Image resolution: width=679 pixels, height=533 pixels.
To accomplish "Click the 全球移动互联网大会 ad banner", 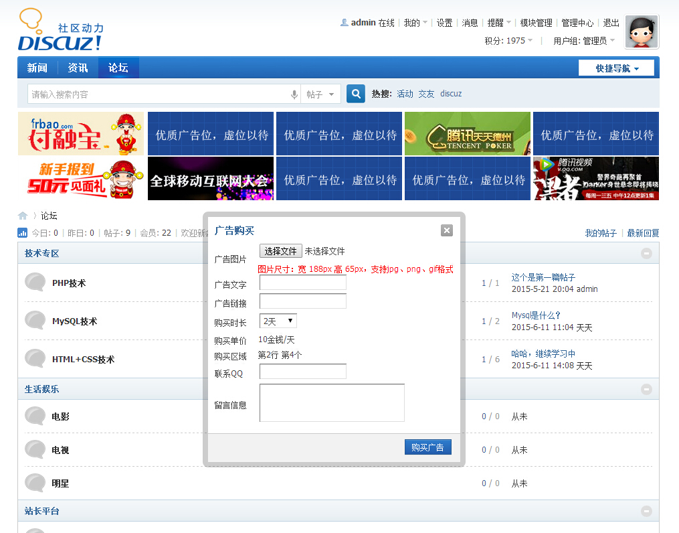I will pyautogui.click(x=211, y=178).
